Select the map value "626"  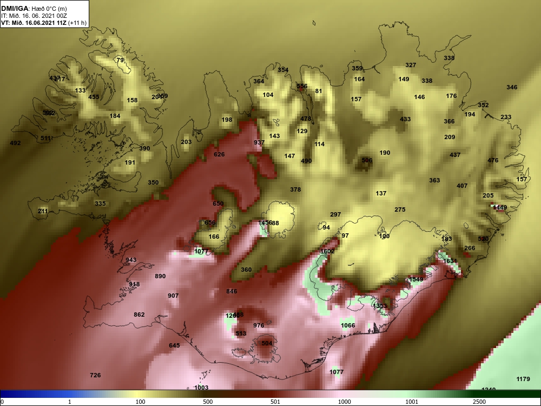[x=219, y=154]
